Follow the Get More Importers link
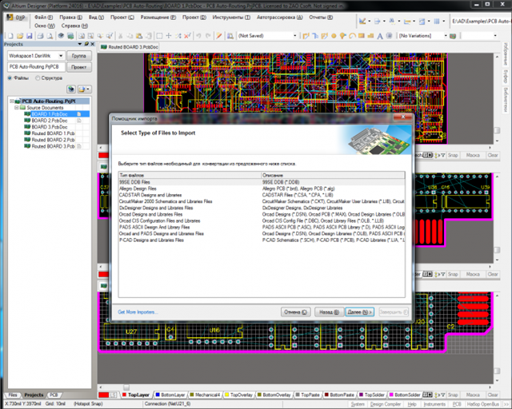 (138, 312)
